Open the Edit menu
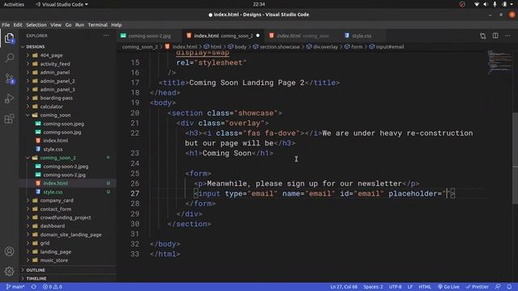The width and height of the screenshot is (518, 291). click(x=18, y=25)
